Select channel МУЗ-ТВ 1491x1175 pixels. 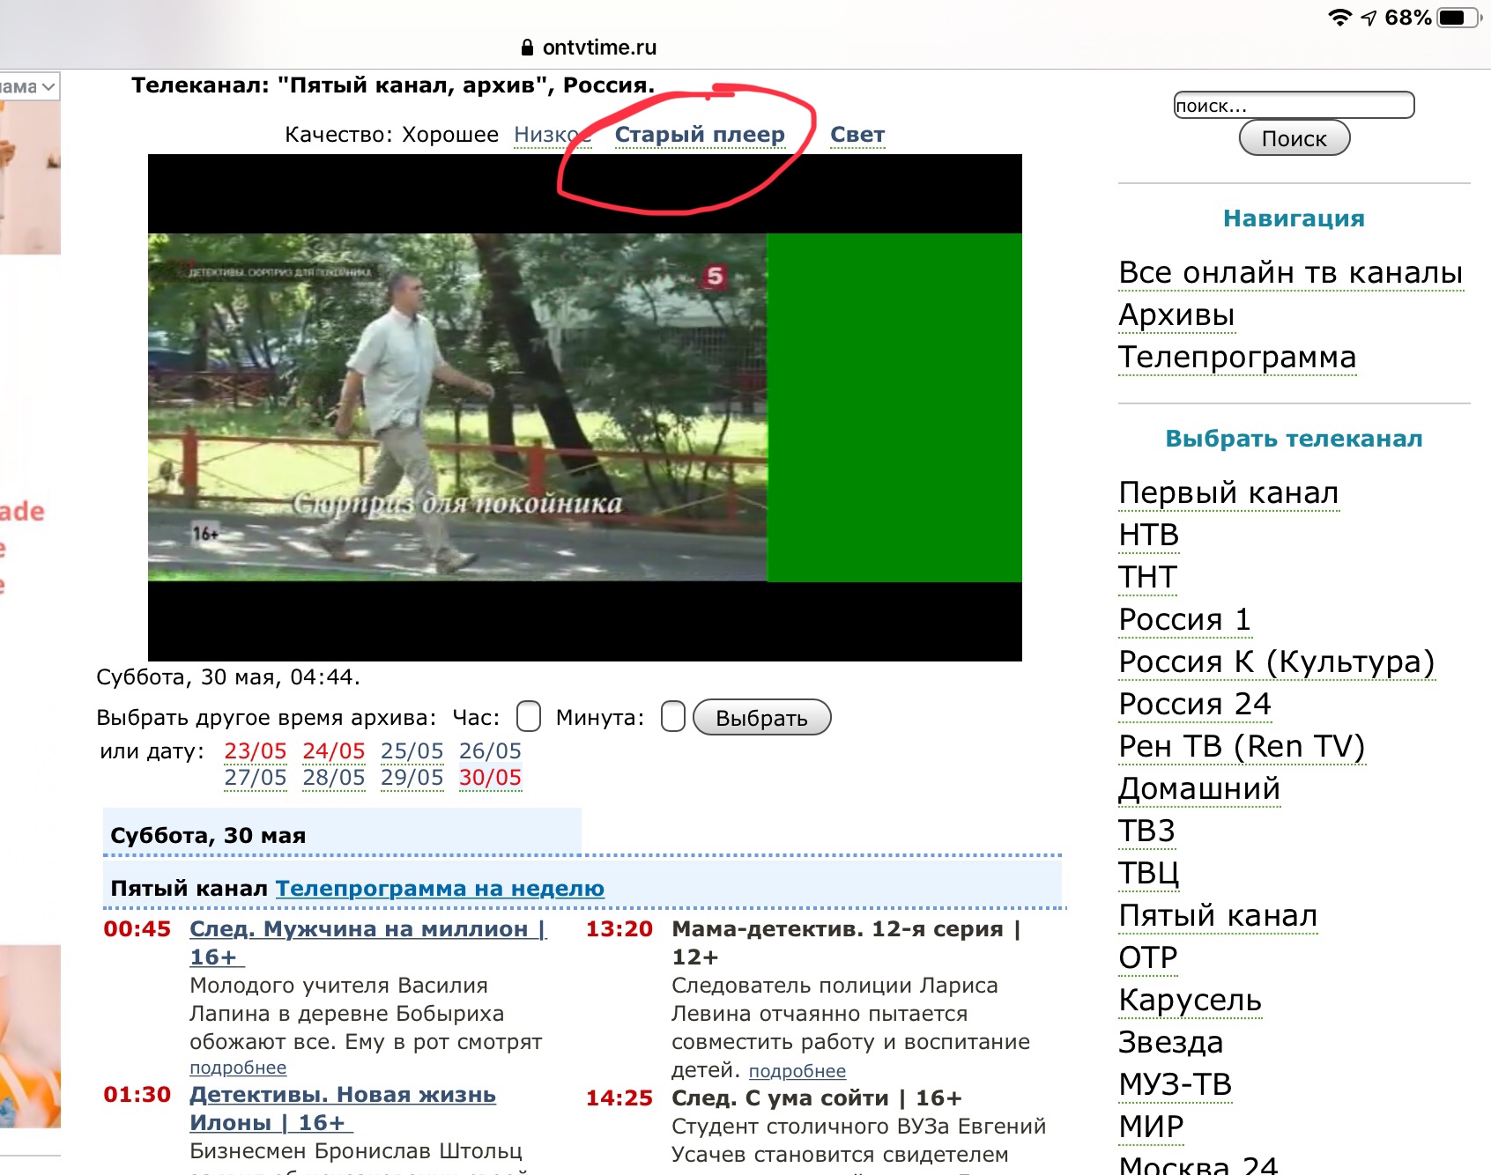pos(1176,1085)
